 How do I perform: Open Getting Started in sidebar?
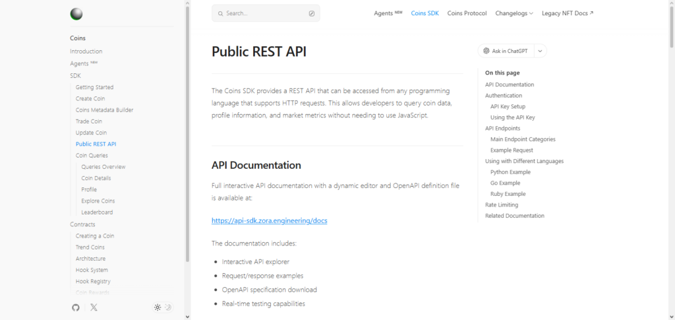coord(95,87)
